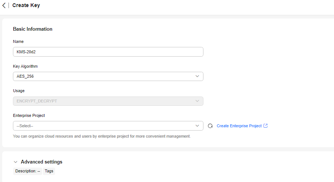Open the Create Enterprise Project link

coord(239,126)
